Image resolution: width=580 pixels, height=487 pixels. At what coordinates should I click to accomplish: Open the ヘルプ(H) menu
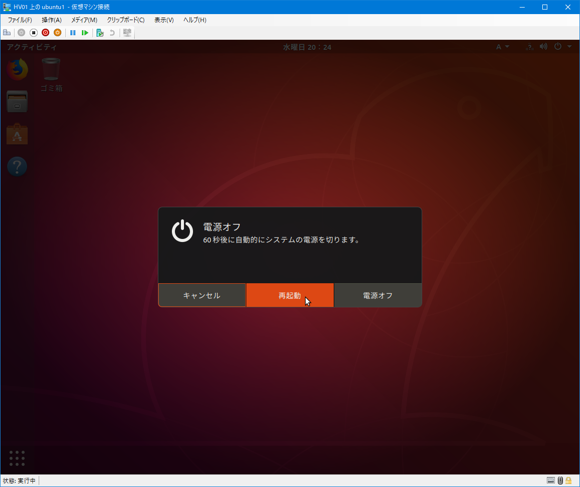[x=195, y=20]
